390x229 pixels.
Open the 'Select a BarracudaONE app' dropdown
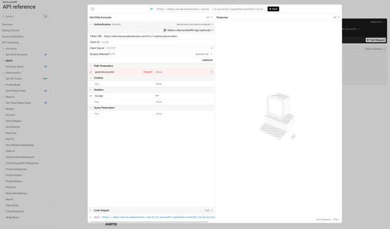click(x=188, y=30)
